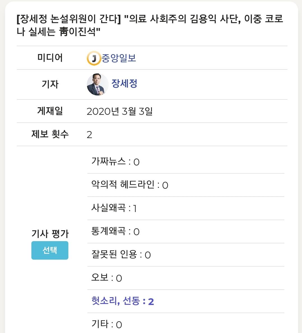This screenshot has height=333, width=302.
Task: Click the article headline title text
Action: [x=150, y=25]
